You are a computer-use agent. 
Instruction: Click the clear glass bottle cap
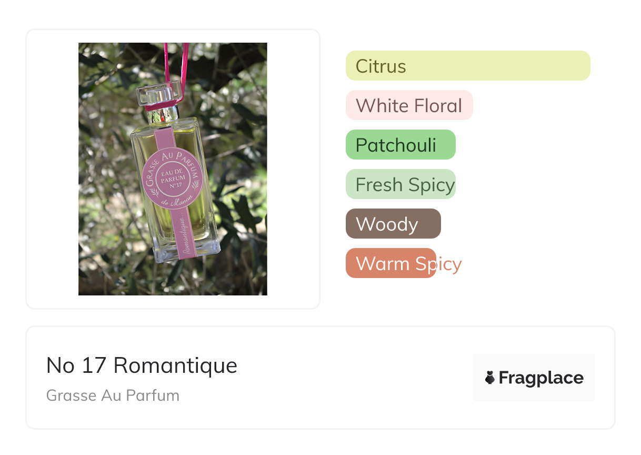tap(158, 95)
